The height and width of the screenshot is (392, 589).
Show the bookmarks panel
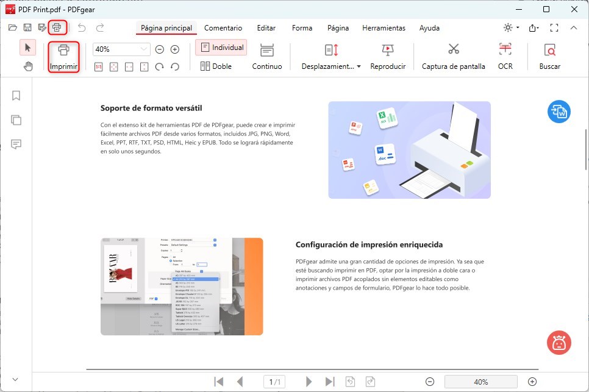(x=16, y=95)
